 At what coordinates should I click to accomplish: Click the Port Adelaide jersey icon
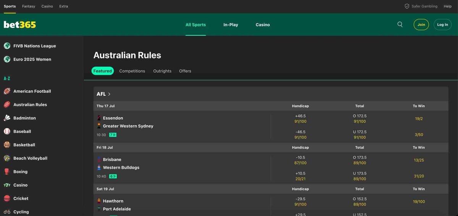click(x=99, y=209)
